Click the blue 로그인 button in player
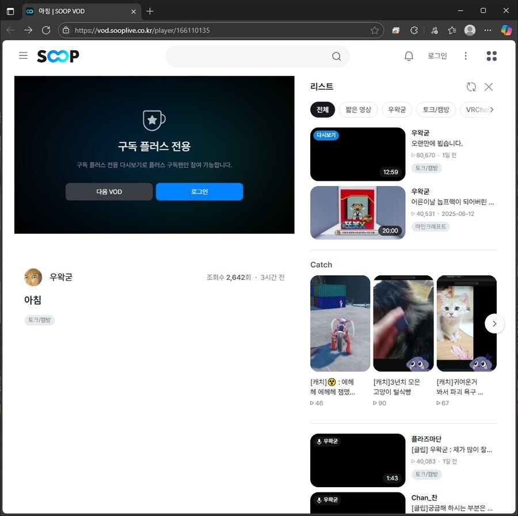518x516 pixels. pyautogui.click(x=200, y=192)
